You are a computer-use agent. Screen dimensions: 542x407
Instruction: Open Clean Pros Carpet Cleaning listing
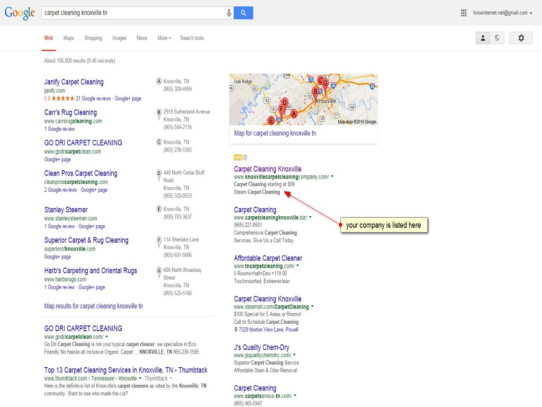80,173
